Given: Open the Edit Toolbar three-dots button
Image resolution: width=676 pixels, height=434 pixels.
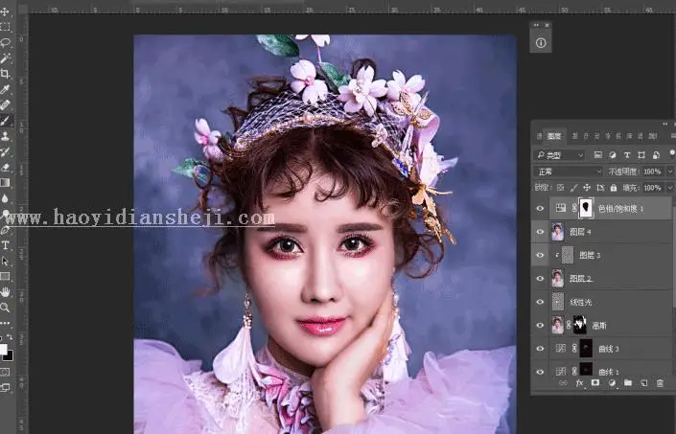Looking at the screenshot, I should 5,323.
